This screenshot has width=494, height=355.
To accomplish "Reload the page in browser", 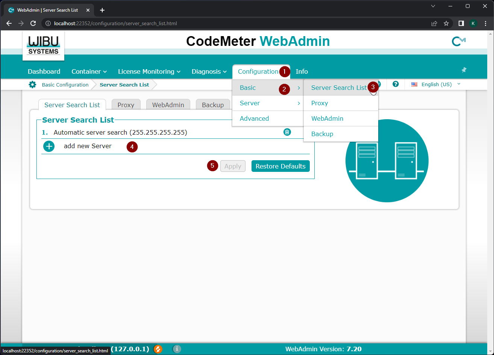I will (x=33, y=23).
